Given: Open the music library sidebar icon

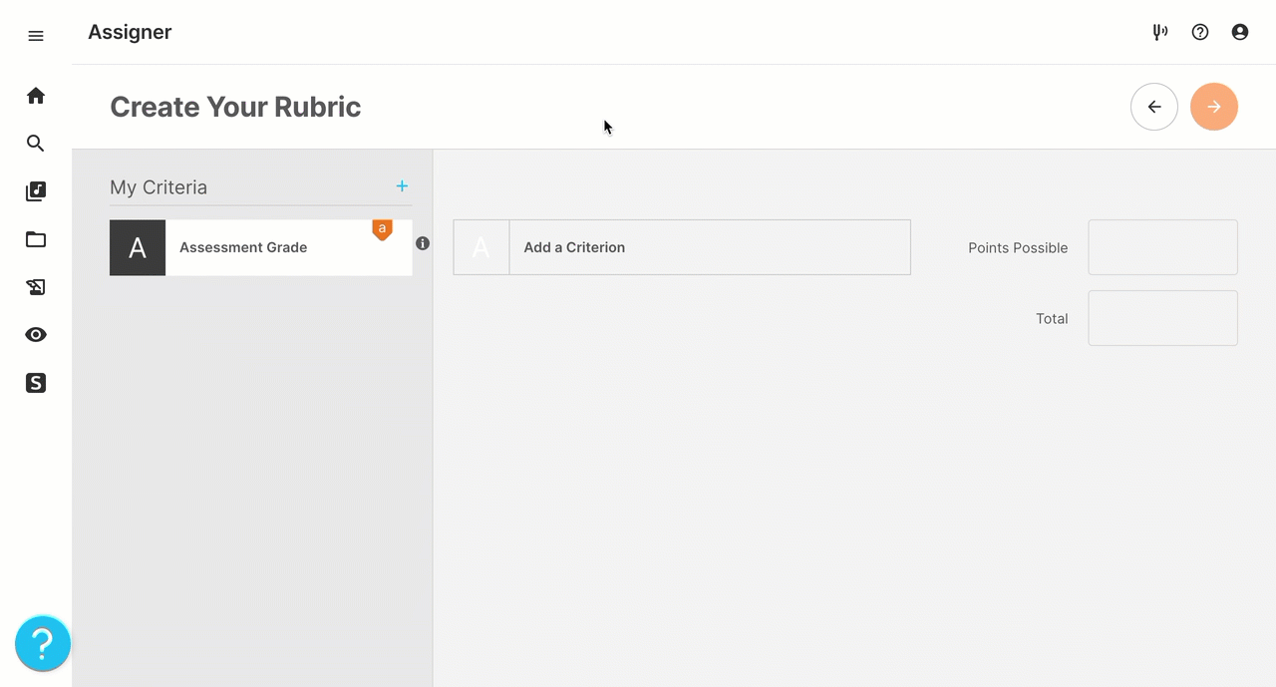Looking at the screenshot, I should coord(36,191).
